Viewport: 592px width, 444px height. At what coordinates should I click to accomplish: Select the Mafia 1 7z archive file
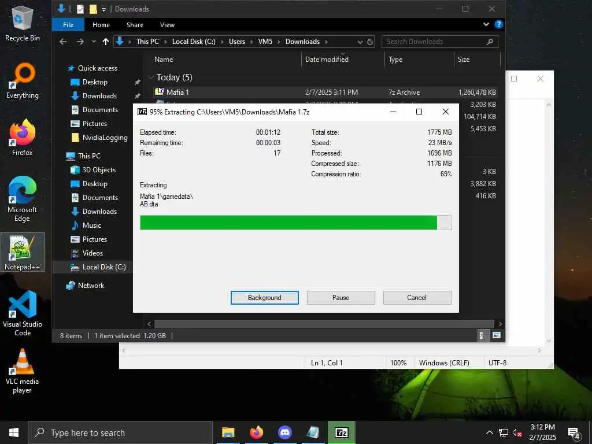coord(325,92)
